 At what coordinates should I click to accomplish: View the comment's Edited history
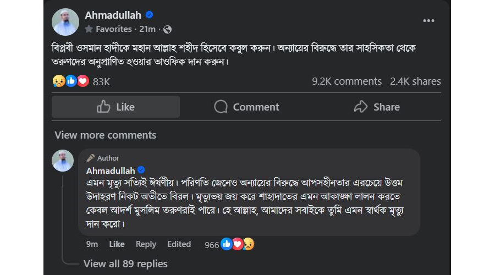point(179,244)
